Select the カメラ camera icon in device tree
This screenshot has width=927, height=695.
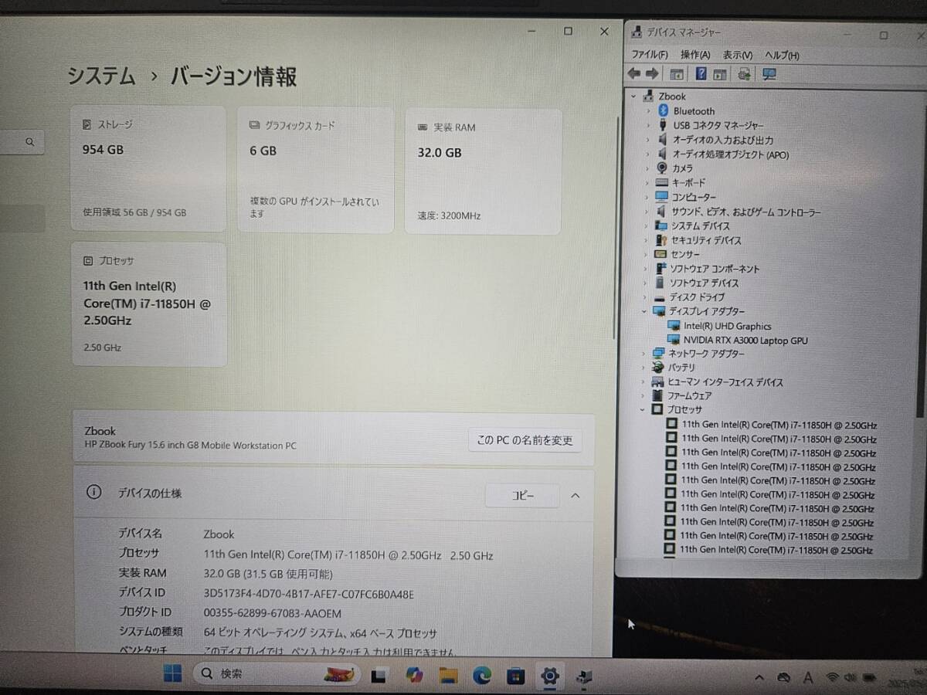point(662,168)
